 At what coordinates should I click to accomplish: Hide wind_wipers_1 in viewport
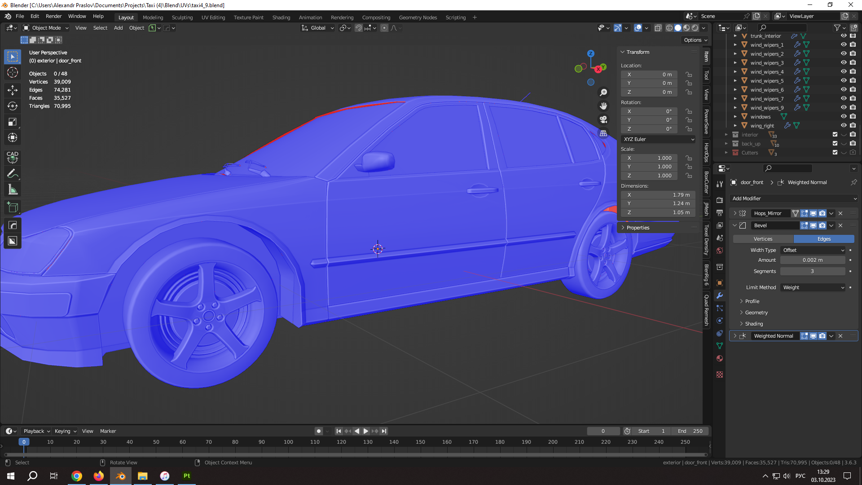(x=844, y=44)
